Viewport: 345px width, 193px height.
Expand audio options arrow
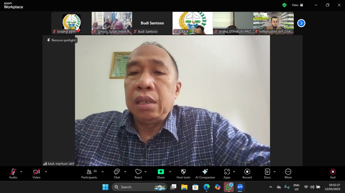[21, 172]
